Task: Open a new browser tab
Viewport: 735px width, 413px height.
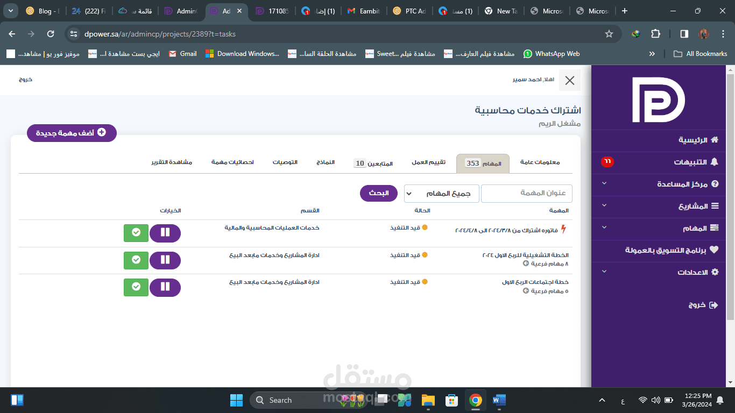Action: pyautogui.click(x=625, y=11)
